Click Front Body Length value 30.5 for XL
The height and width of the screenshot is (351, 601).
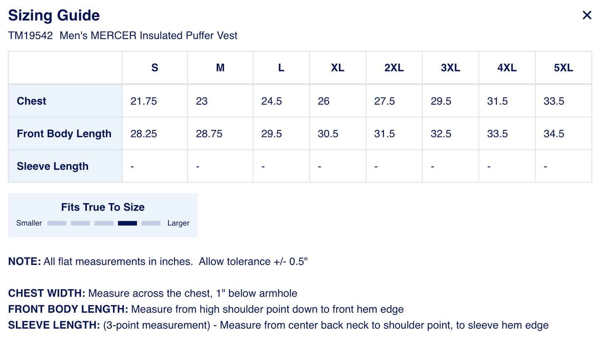coord(328,134)
